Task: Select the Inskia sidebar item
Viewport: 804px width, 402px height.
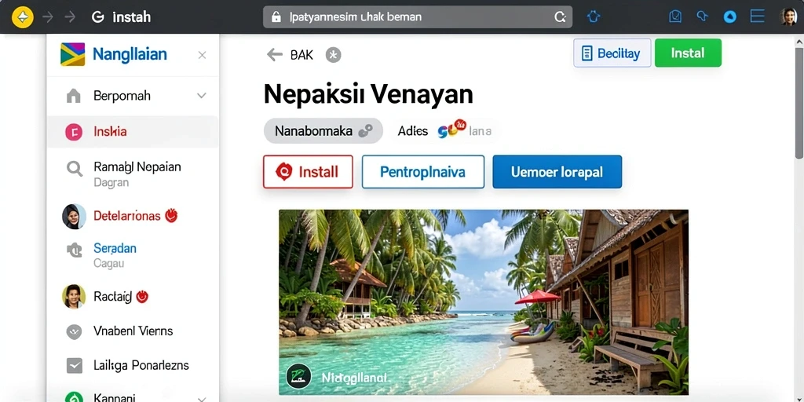Action: (132, 132)
